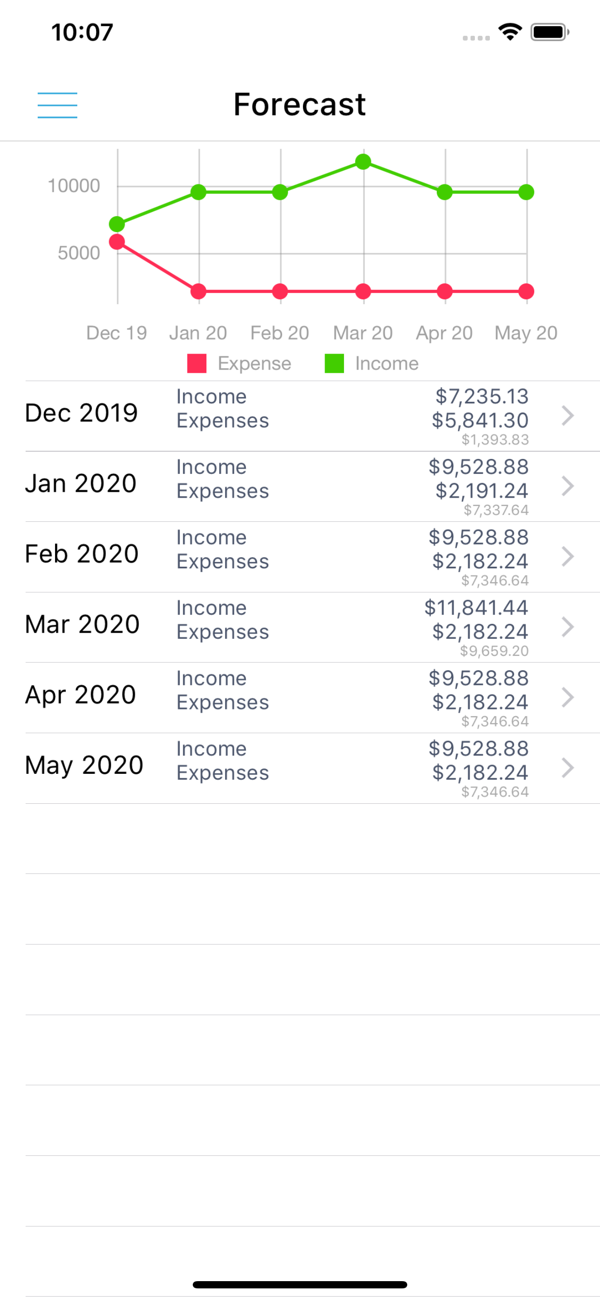The height and width of the screenshot is (1300, 600).
Task: Select the Feb 2020 forecast row
Action: [x=300, y=557]
